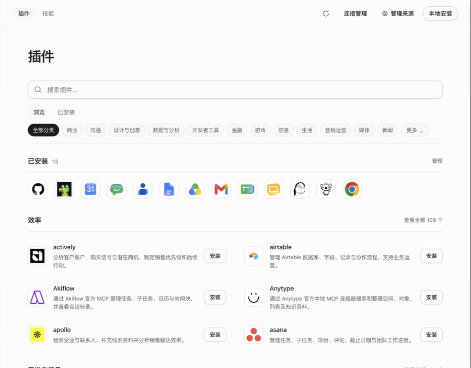
Task: Filter by 媒体 category
Action: [364, 130]
